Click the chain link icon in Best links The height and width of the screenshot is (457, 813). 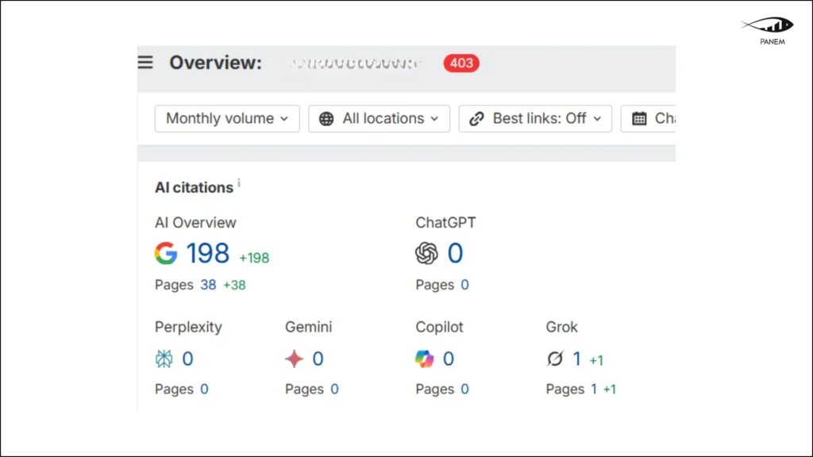coord(476,119)
